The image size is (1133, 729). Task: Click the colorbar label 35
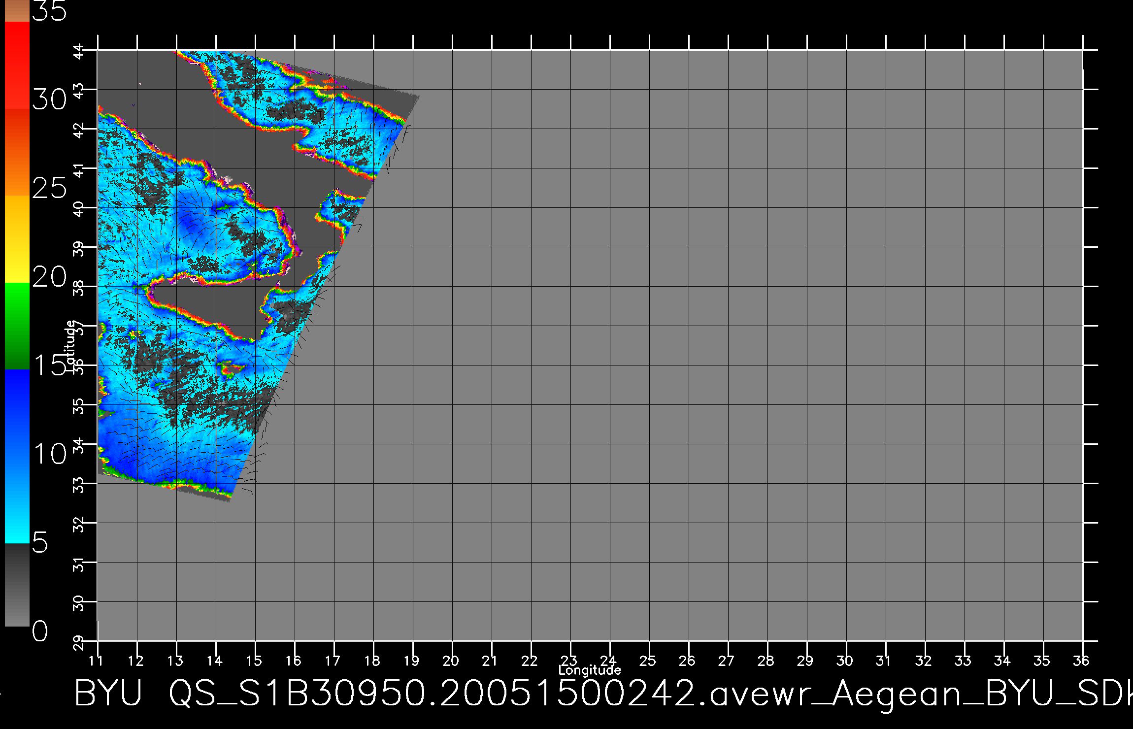coord(49,11)
